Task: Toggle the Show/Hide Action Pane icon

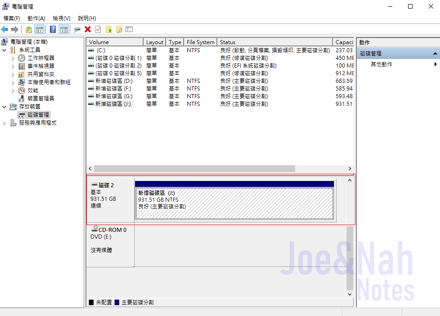Action: 64,29
